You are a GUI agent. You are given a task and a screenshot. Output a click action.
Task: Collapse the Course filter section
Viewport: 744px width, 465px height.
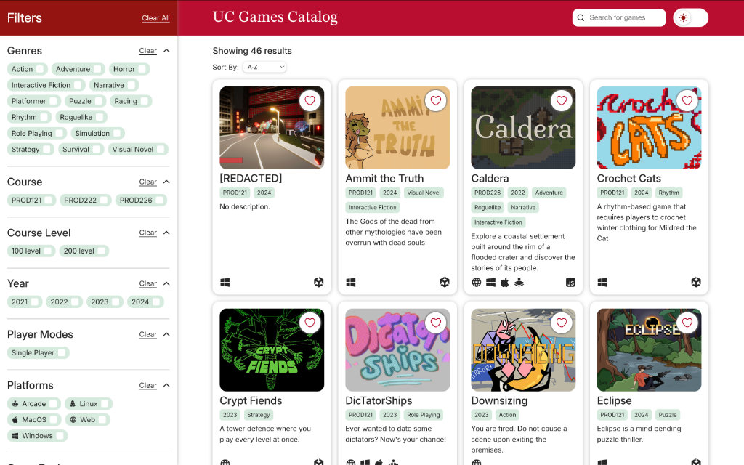coord(166,182)
